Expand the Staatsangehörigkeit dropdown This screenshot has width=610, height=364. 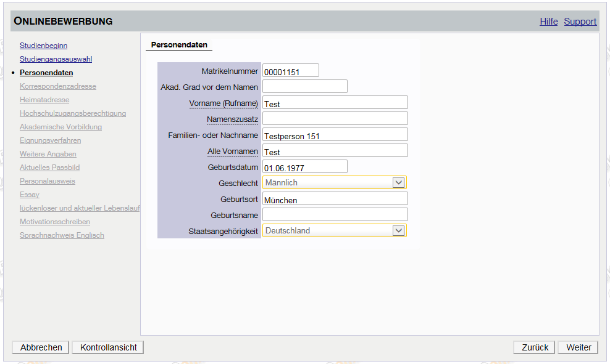tap(334, 230)
